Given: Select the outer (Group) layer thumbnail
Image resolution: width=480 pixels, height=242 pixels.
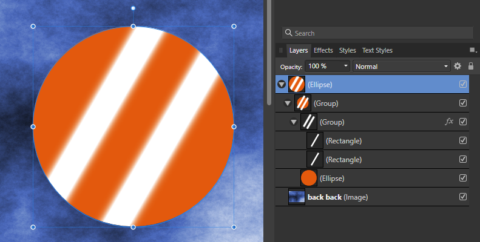Looking at the screenshot, I should point(303,103).
